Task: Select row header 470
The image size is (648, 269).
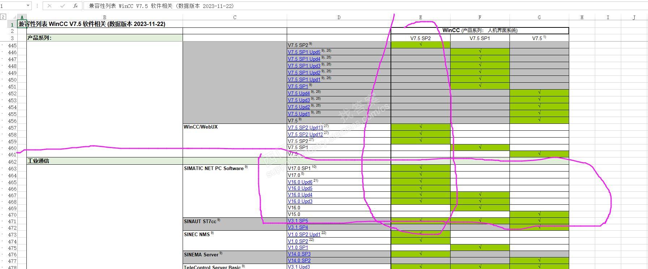Action: coord(12,215)
